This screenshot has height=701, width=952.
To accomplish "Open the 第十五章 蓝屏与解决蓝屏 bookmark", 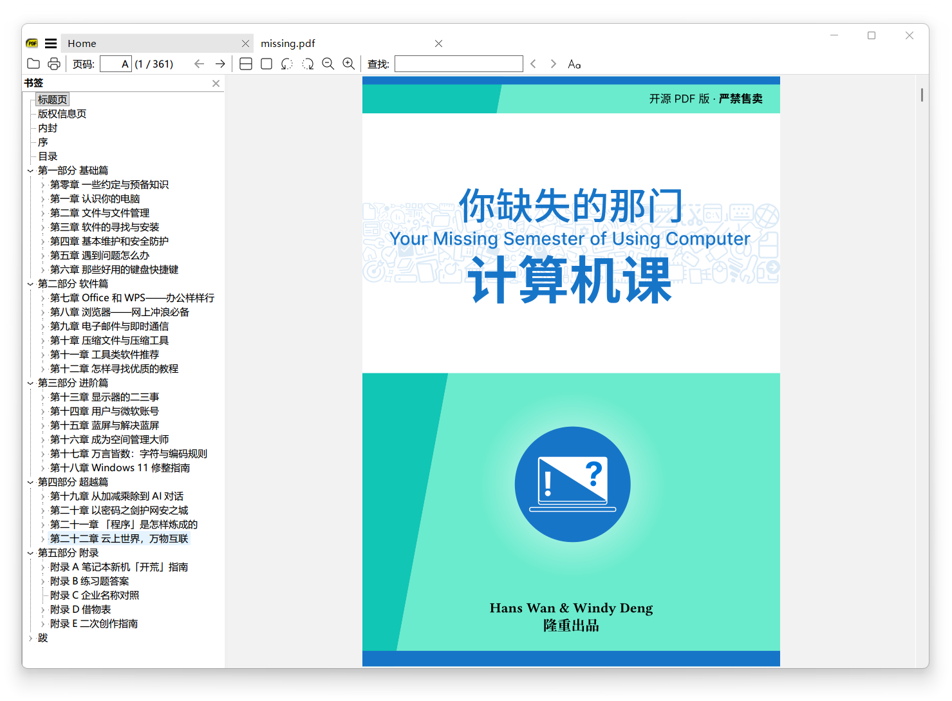I will coord(106,425).
